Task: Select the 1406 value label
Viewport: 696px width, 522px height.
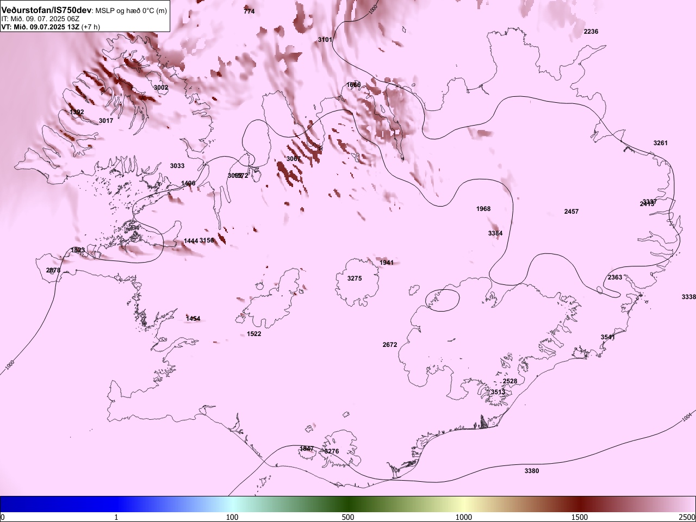Action: tap(188, 183)
